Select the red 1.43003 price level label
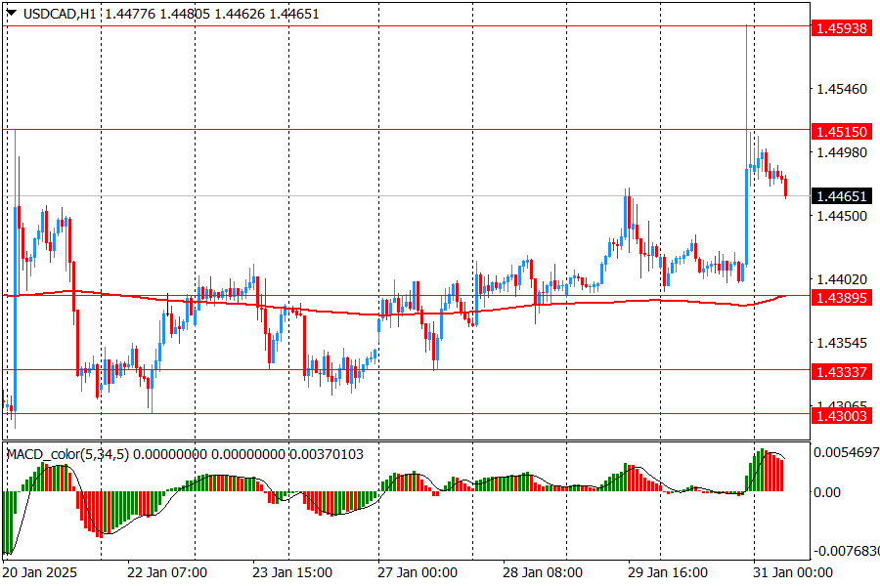 (841, 415)
